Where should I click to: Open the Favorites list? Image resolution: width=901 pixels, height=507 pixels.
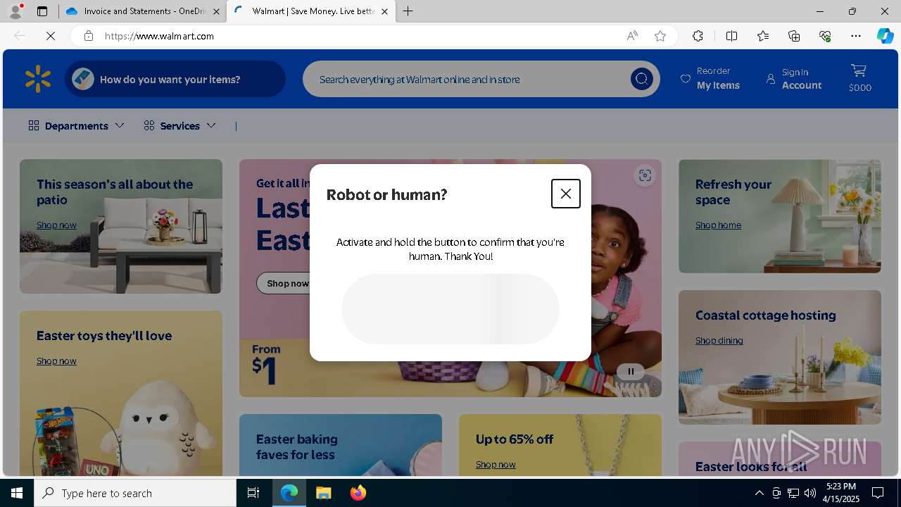(763, 36)
